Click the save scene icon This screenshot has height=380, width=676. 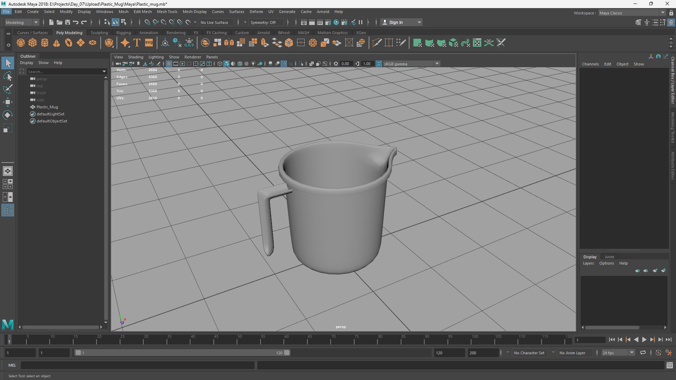coord(68,22)
